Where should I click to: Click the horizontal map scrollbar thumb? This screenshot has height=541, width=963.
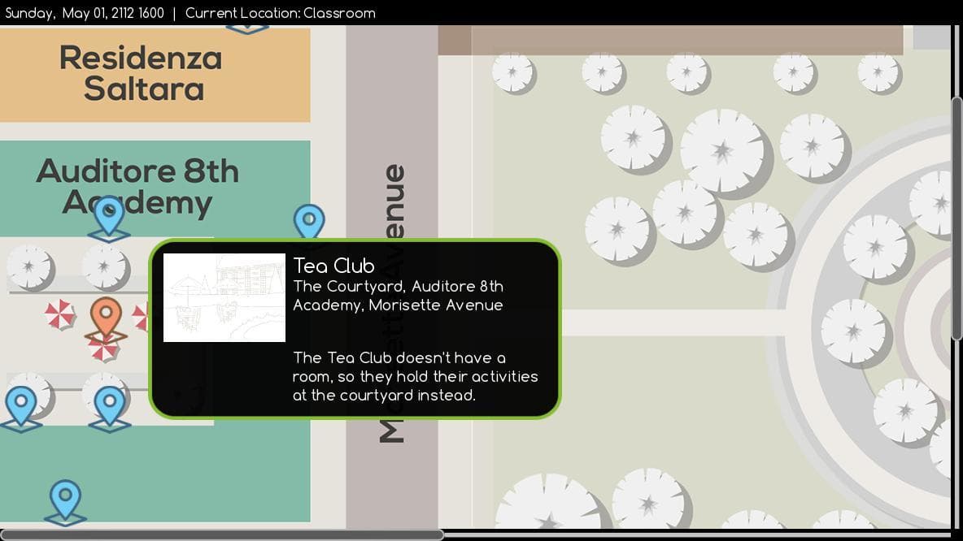222,535
